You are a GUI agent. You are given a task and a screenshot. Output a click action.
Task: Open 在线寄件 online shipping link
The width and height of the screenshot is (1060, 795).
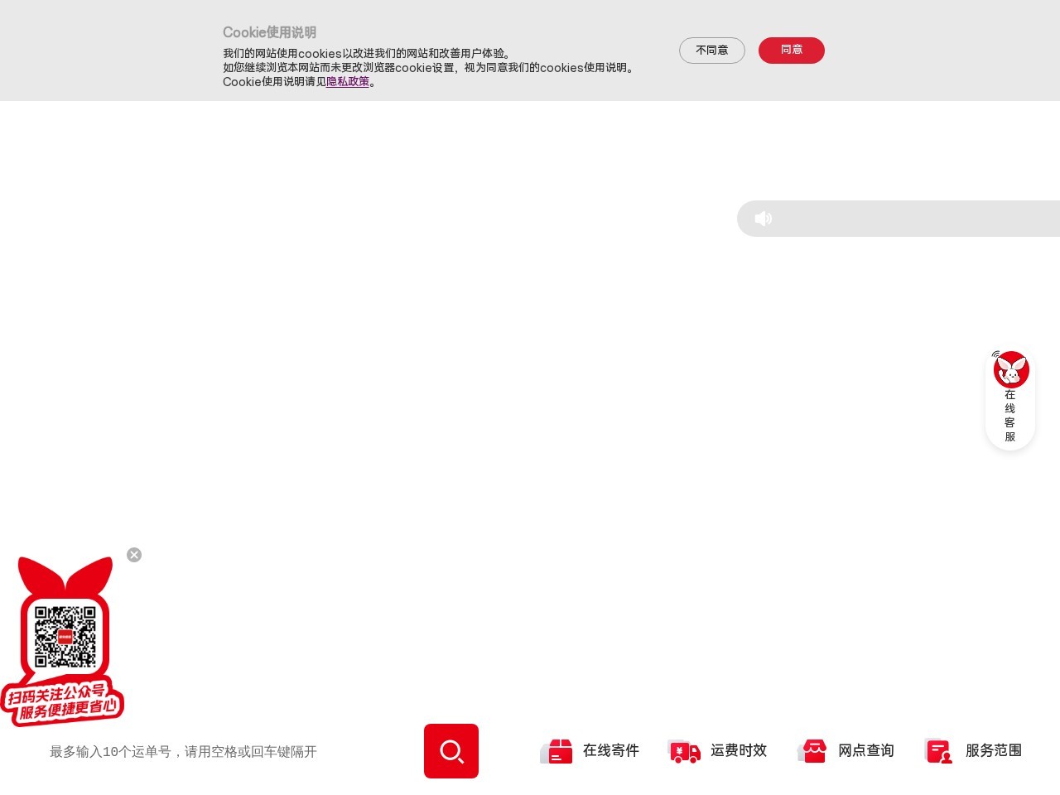611,750
